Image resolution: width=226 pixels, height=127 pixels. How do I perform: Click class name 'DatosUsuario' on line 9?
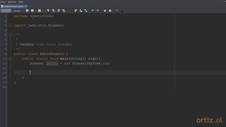pos(52,54)
